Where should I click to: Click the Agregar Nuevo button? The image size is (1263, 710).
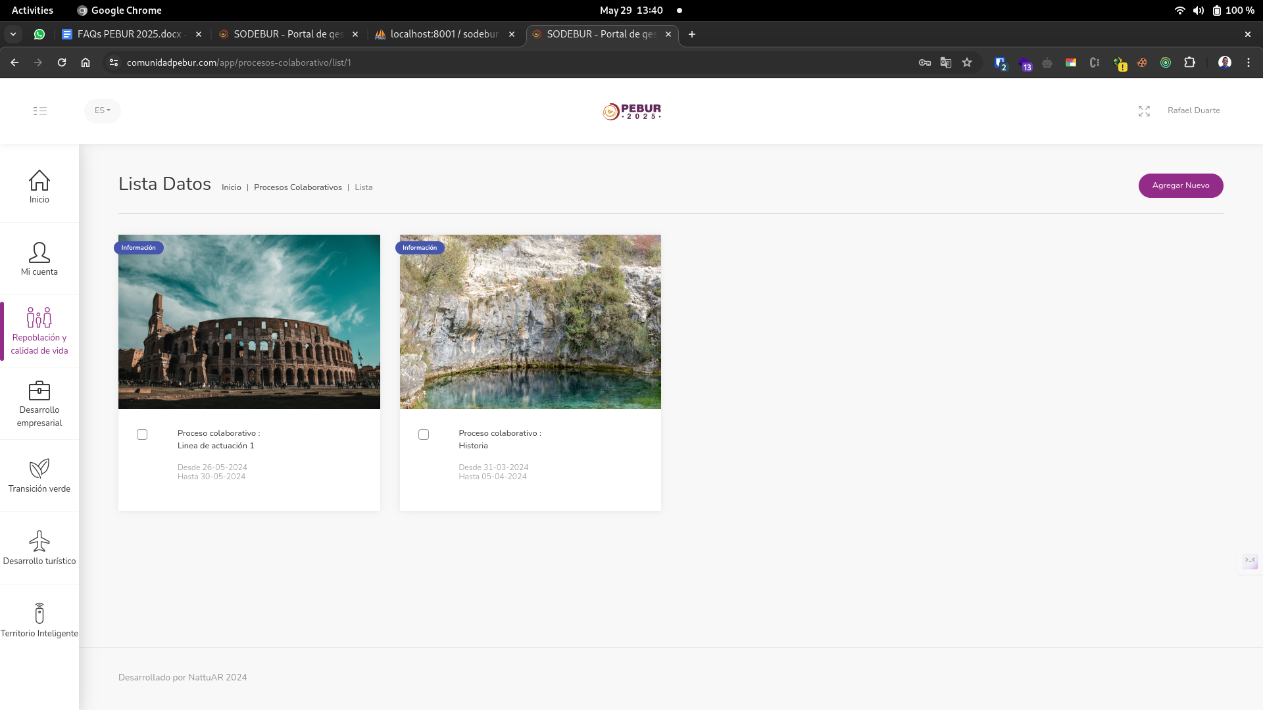pyautogui.click(x=1181, y=185)
